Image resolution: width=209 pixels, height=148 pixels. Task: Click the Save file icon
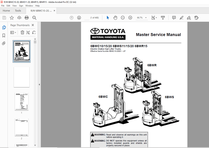tap(4, 18)
